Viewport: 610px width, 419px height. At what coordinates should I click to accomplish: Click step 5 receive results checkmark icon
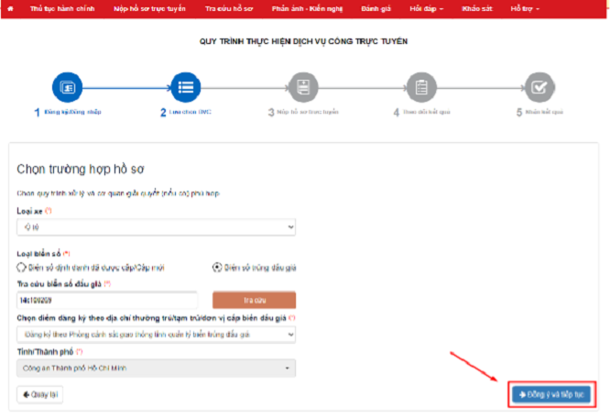coord(539,87)
